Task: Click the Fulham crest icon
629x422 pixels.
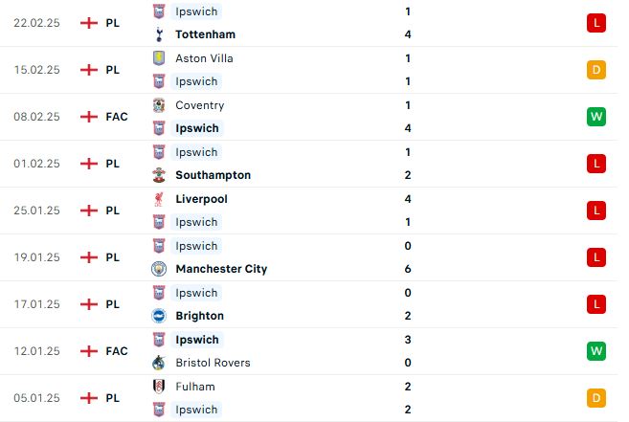Action: coord(159,387)
